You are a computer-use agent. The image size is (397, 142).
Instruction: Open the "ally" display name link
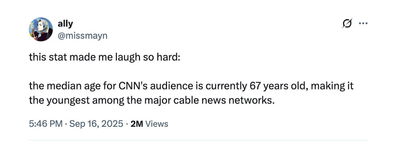65,24
